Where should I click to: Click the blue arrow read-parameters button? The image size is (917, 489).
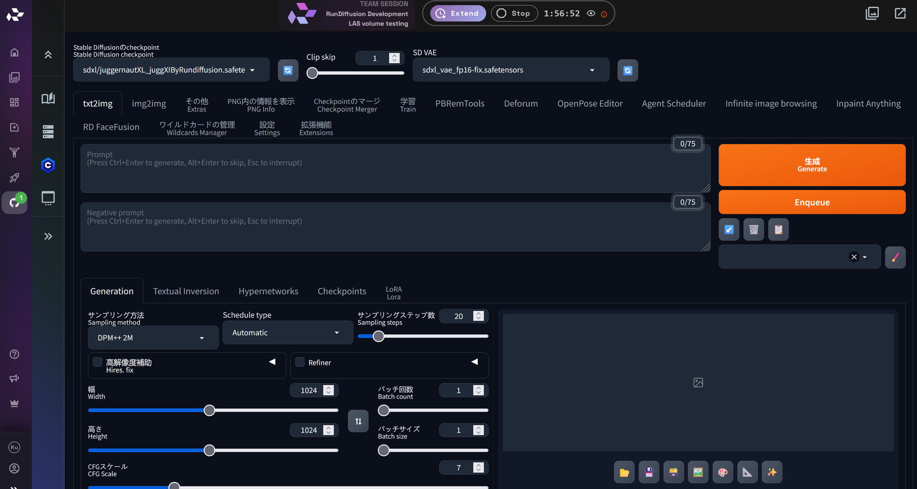click(x=729, y=229)
